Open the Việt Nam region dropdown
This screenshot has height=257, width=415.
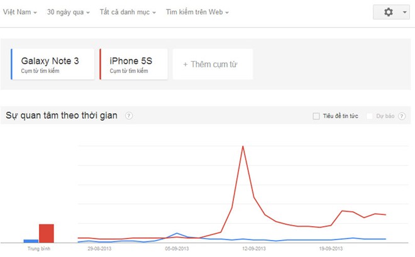click(20, 12)
